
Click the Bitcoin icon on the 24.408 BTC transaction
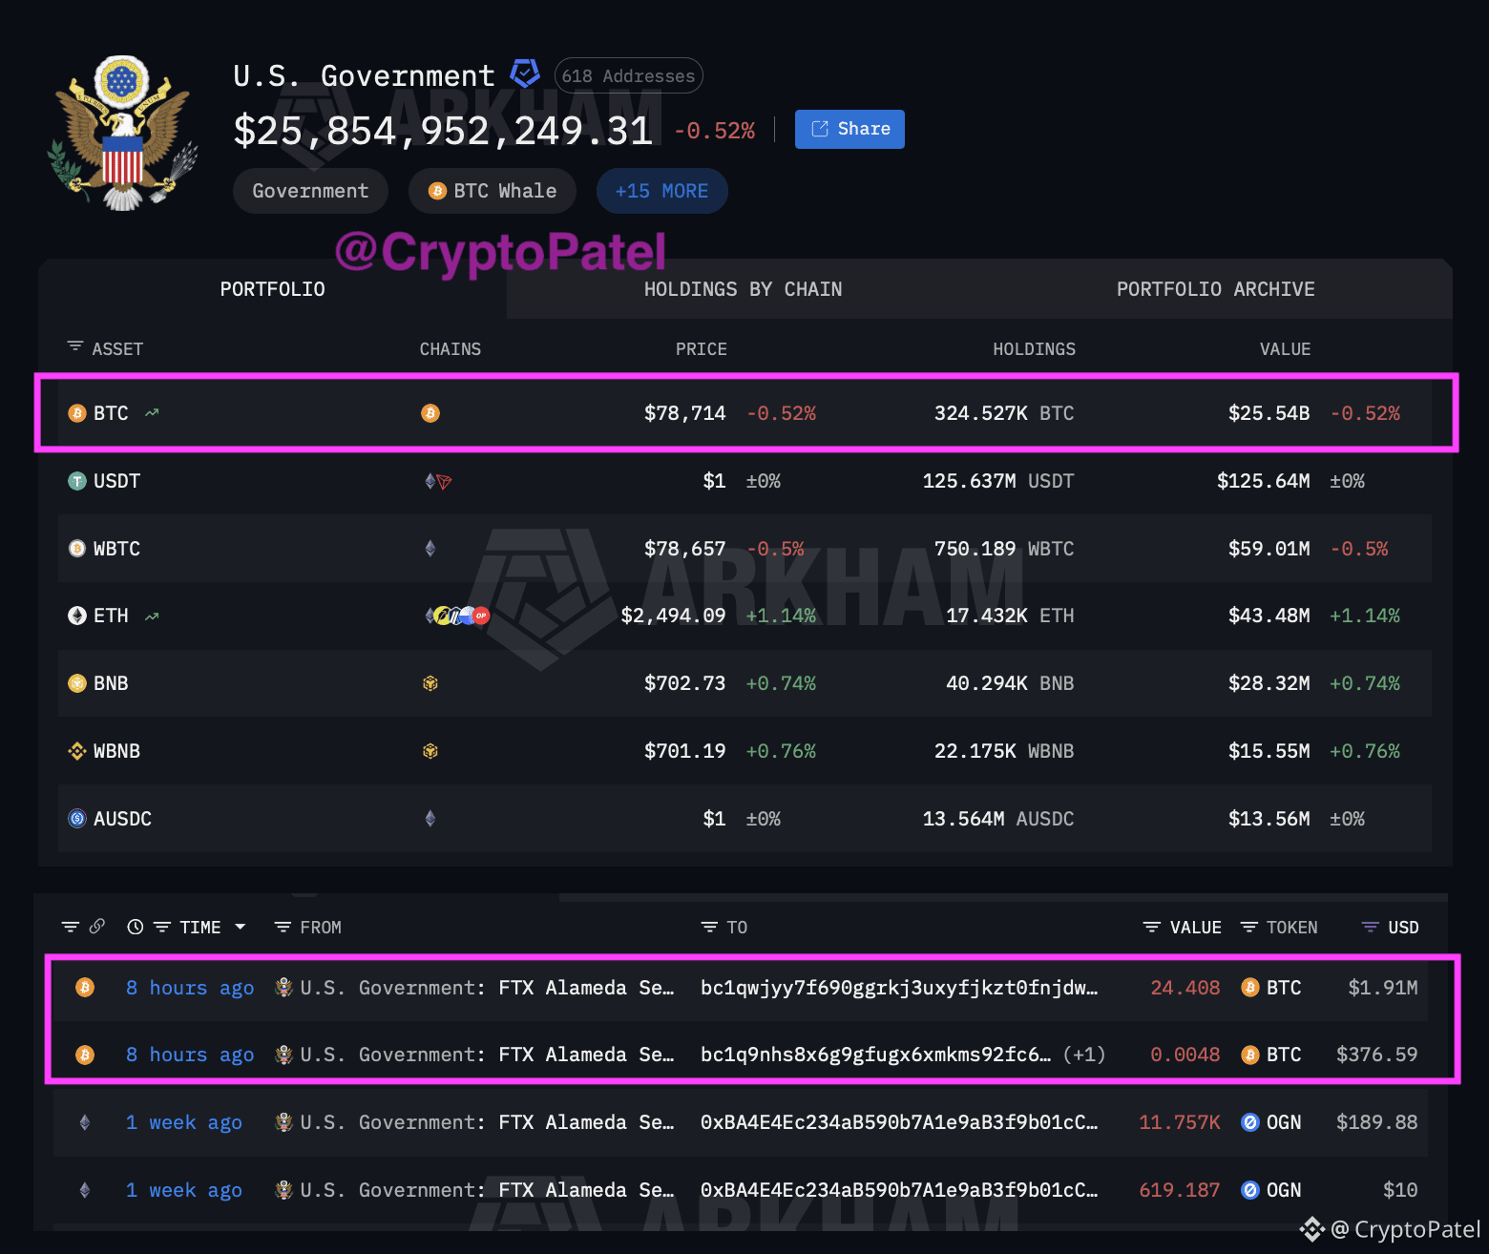click(85, 988)
